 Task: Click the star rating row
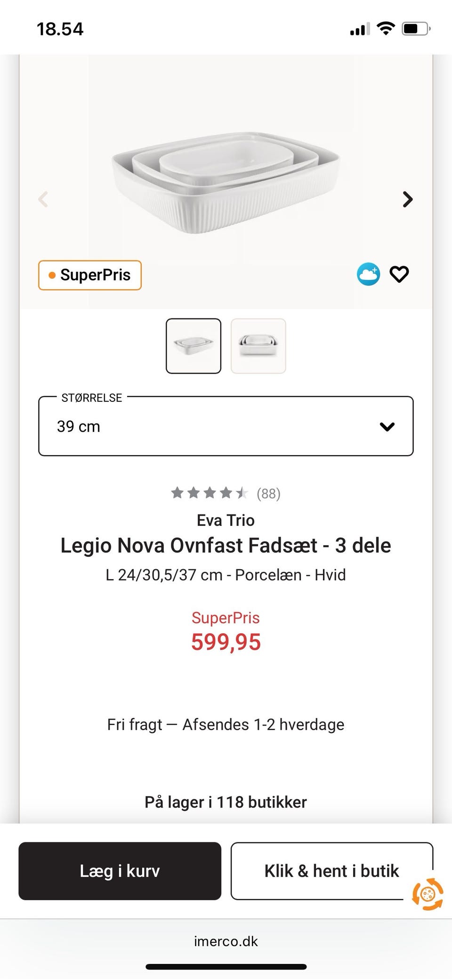tap(210, 493)
